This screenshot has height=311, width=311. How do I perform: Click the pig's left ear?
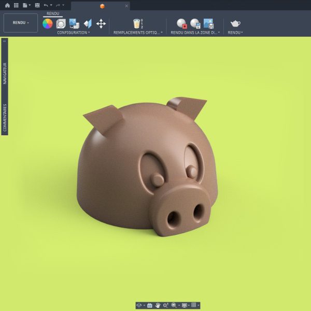(104, 119)
